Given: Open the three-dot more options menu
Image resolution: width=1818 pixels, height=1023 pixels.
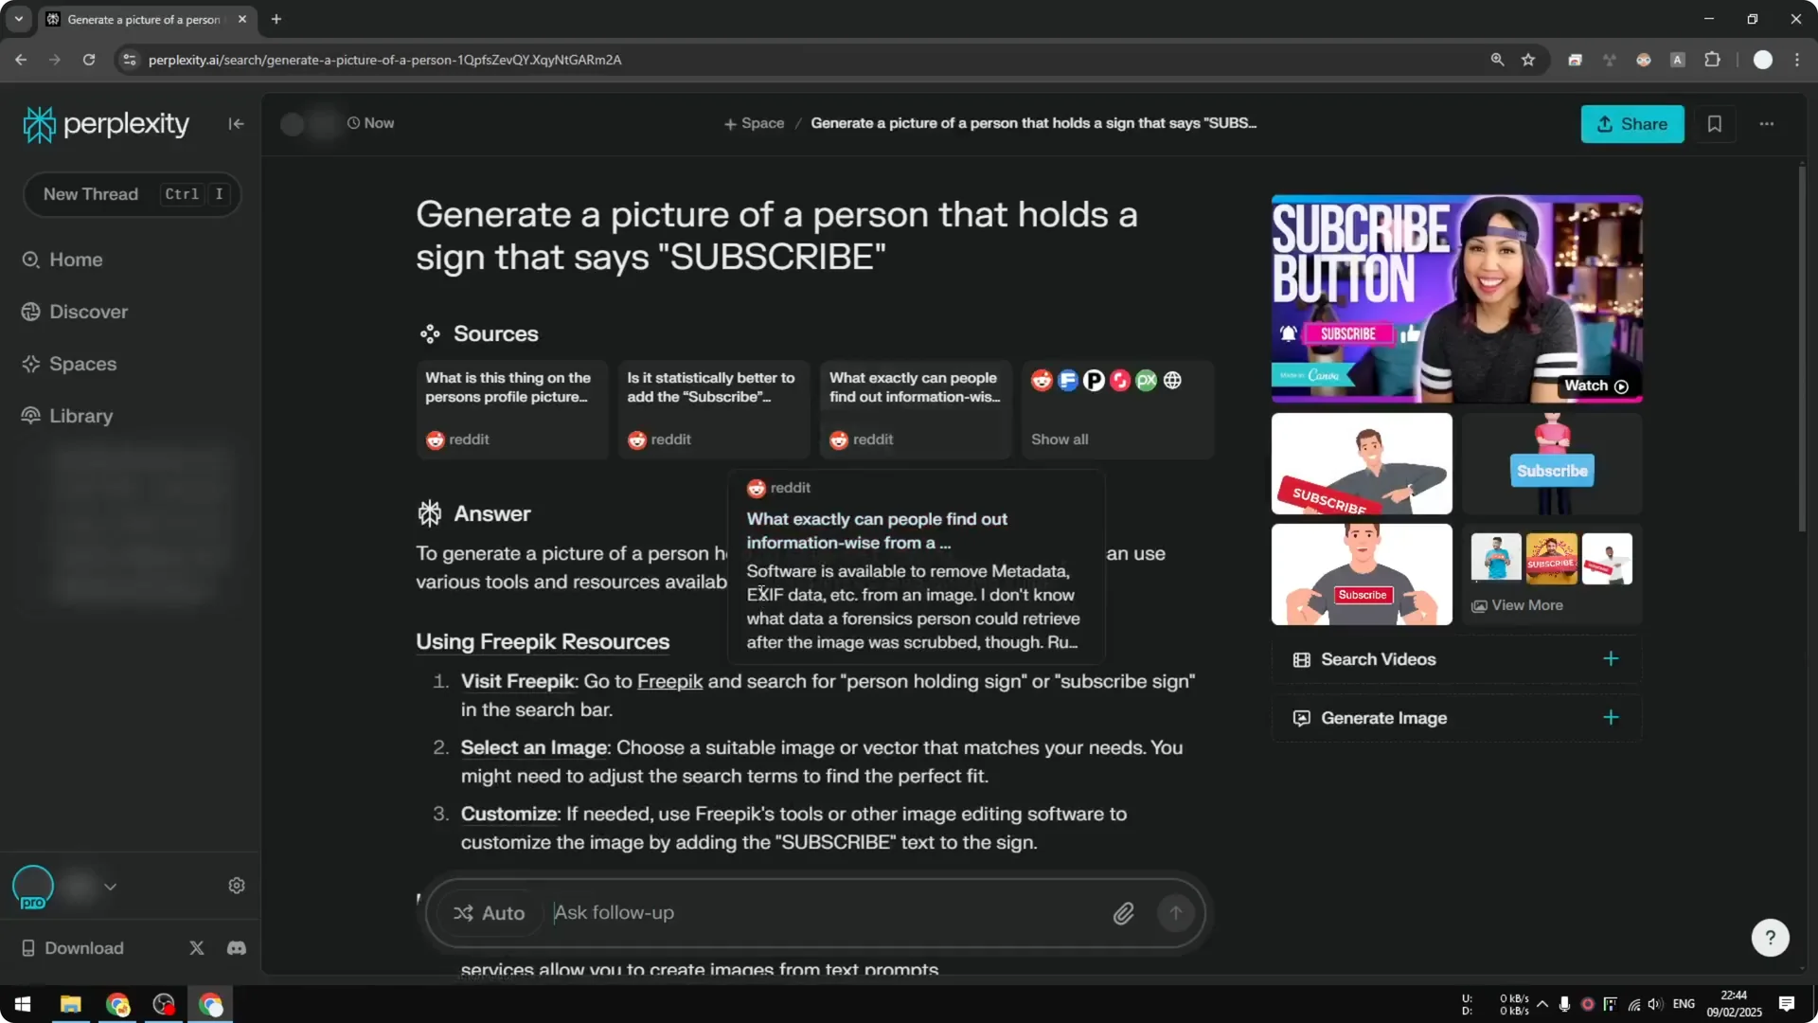Looking at the screenshot, I should [x=1767, y=124].
